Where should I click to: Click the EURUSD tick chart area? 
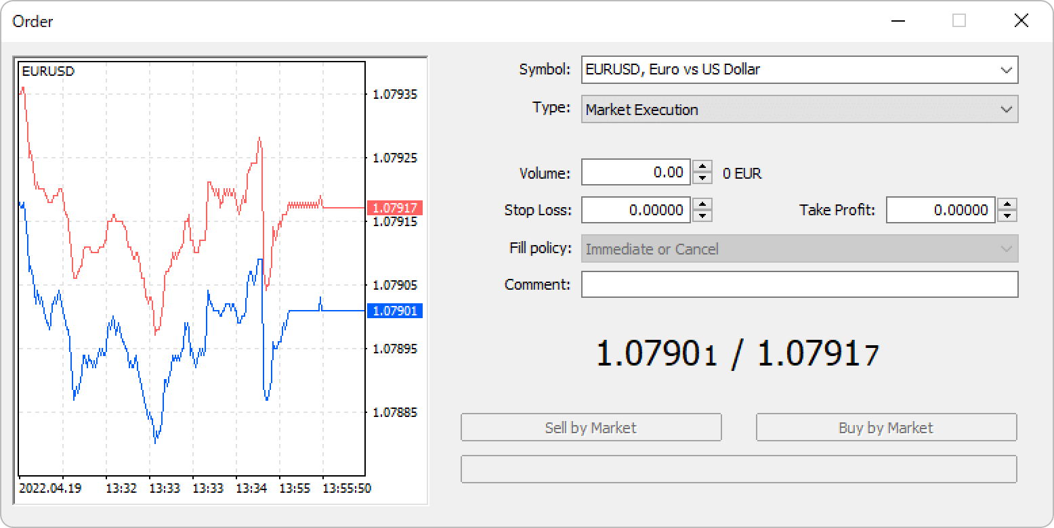pyautogui.click(x=191, y=271)
